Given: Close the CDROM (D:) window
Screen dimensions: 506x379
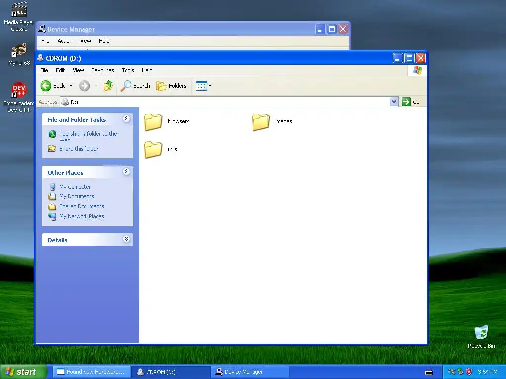Looking at the screenshot, I should pyautogui.click(x=421, y=58).
